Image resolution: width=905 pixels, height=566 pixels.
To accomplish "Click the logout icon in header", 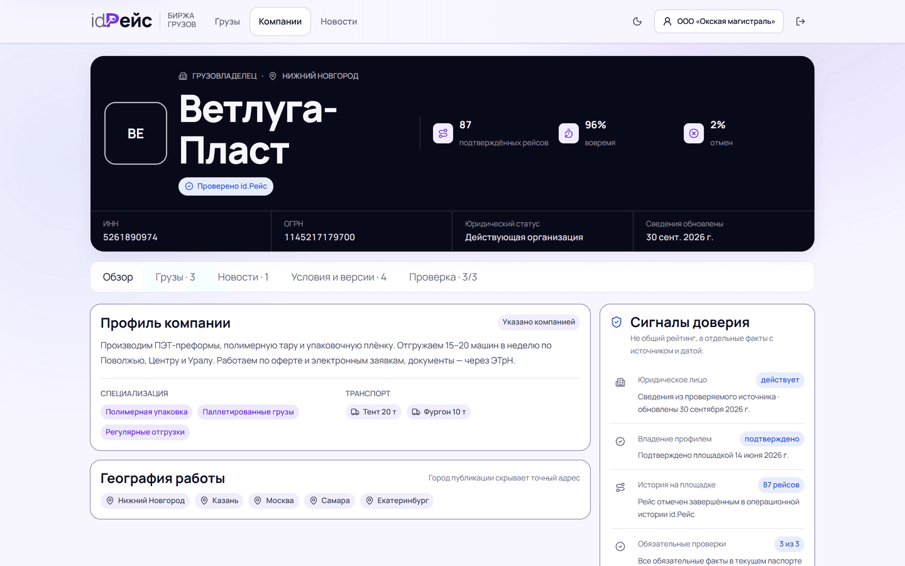I will (x=801, y=21).
